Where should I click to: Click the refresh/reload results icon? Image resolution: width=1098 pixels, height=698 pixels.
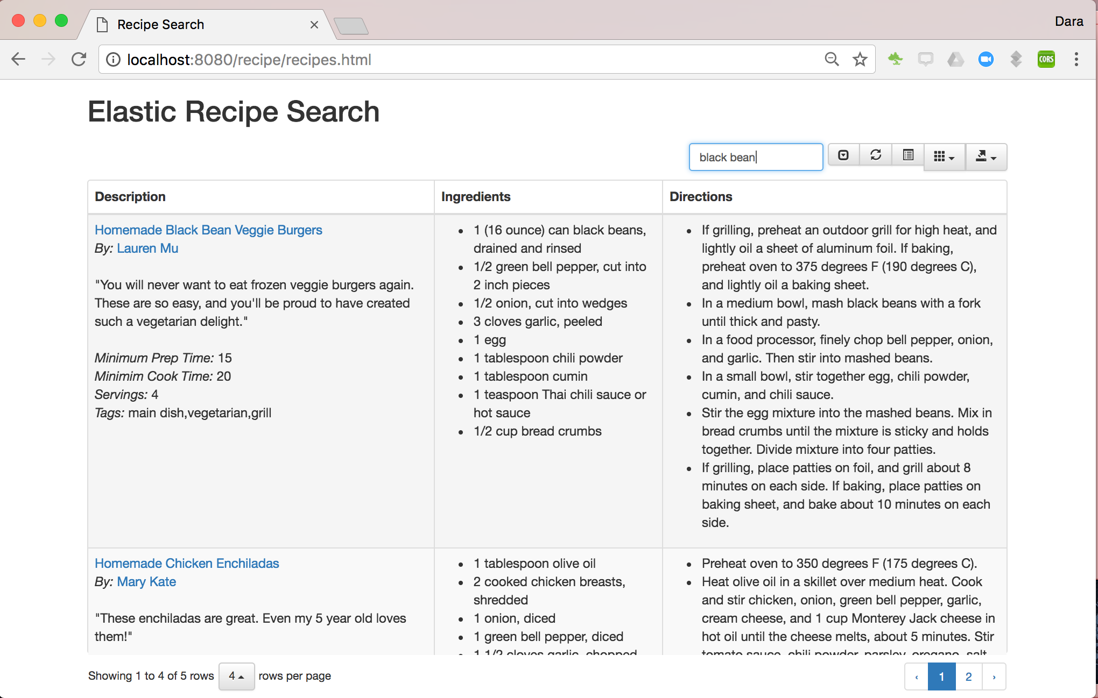[876, 156]
